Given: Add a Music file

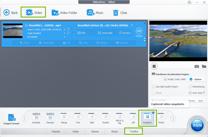Looking at the screenshot, I should [95, 13].
